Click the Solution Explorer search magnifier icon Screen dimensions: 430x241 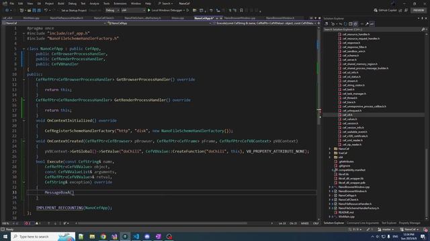(423, 29)
